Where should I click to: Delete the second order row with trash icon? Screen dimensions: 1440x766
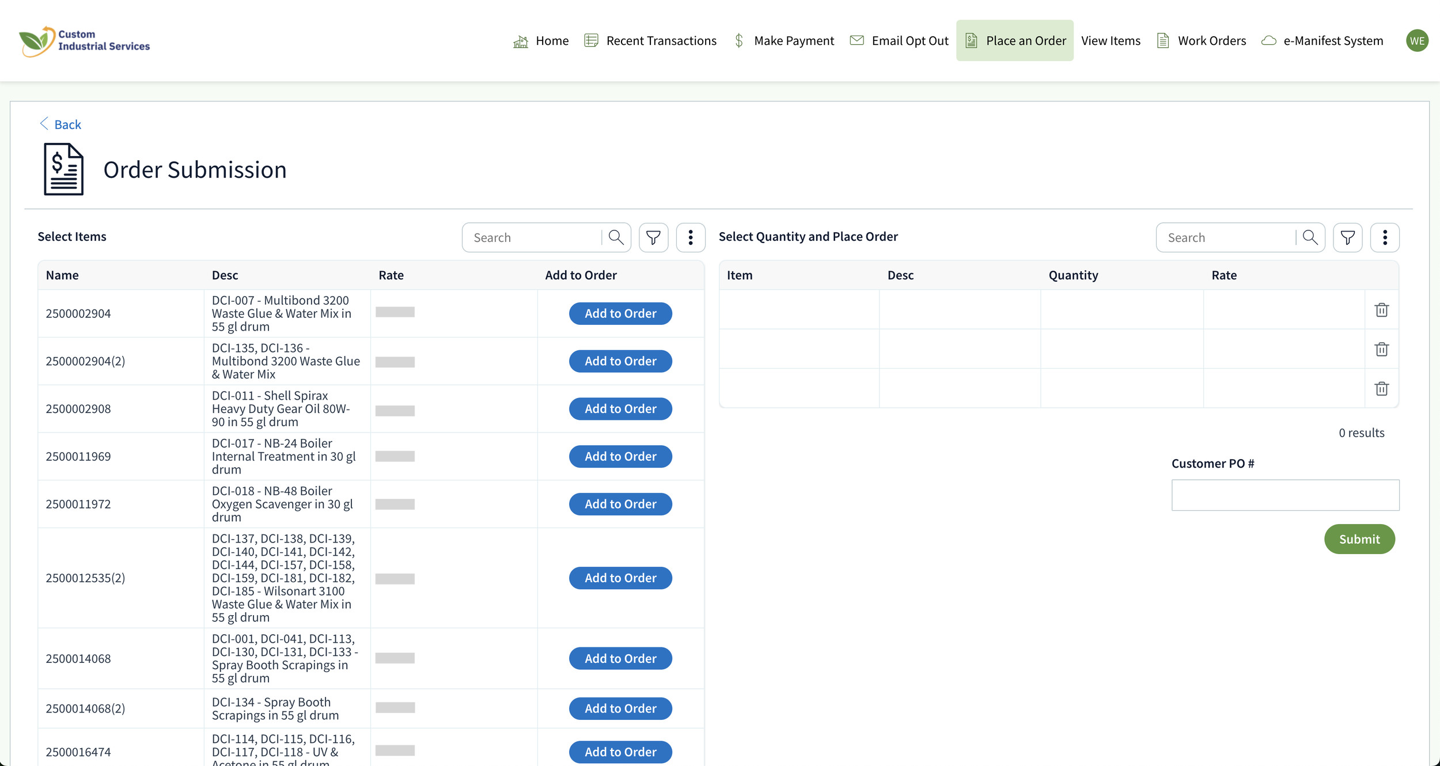[x=1381, y=349]
